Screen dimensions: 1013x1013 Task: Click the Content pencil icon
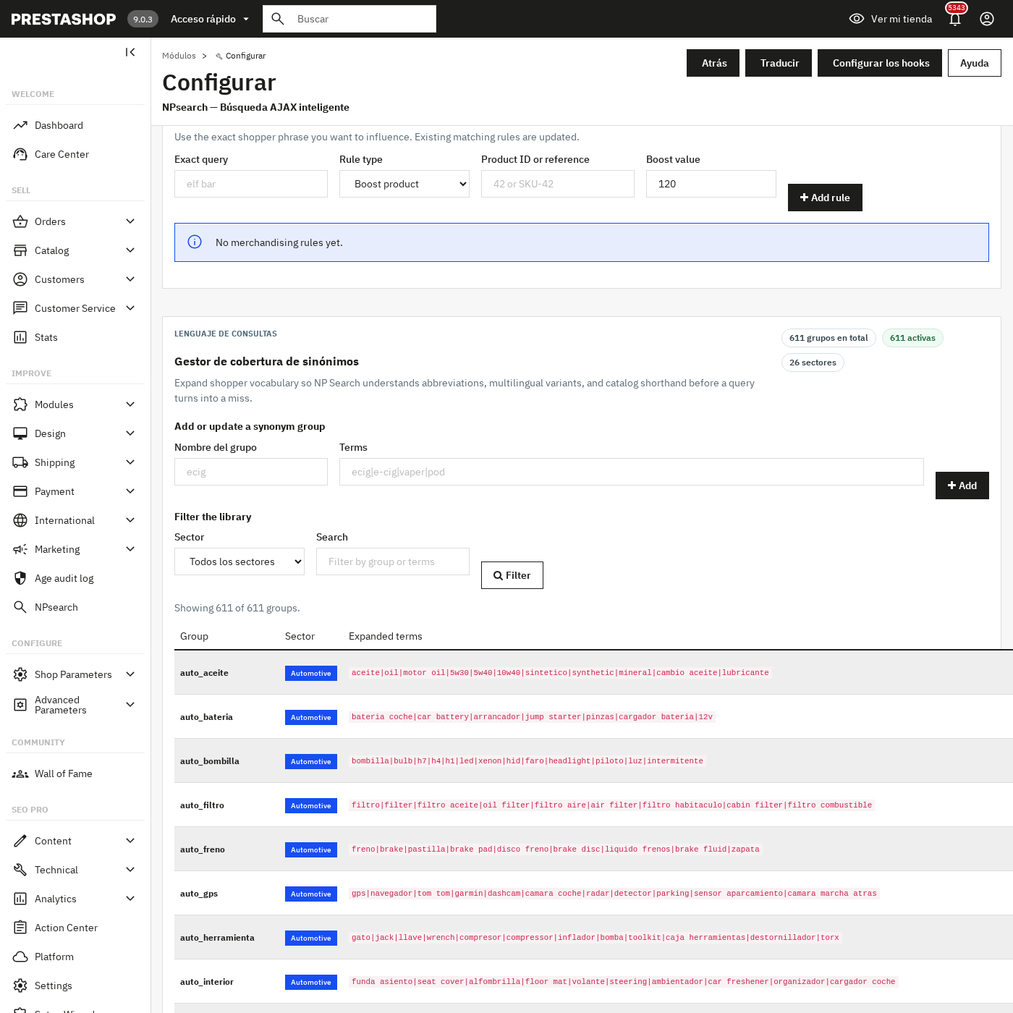pyautogui.click(x=20, y=841)
